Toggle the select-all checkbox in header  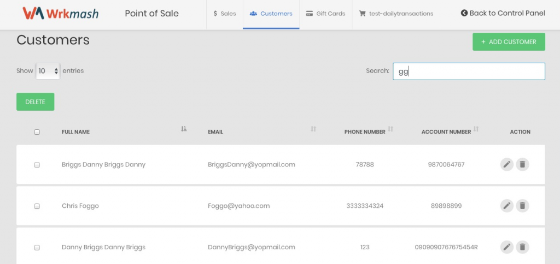(x=37, y=132)
